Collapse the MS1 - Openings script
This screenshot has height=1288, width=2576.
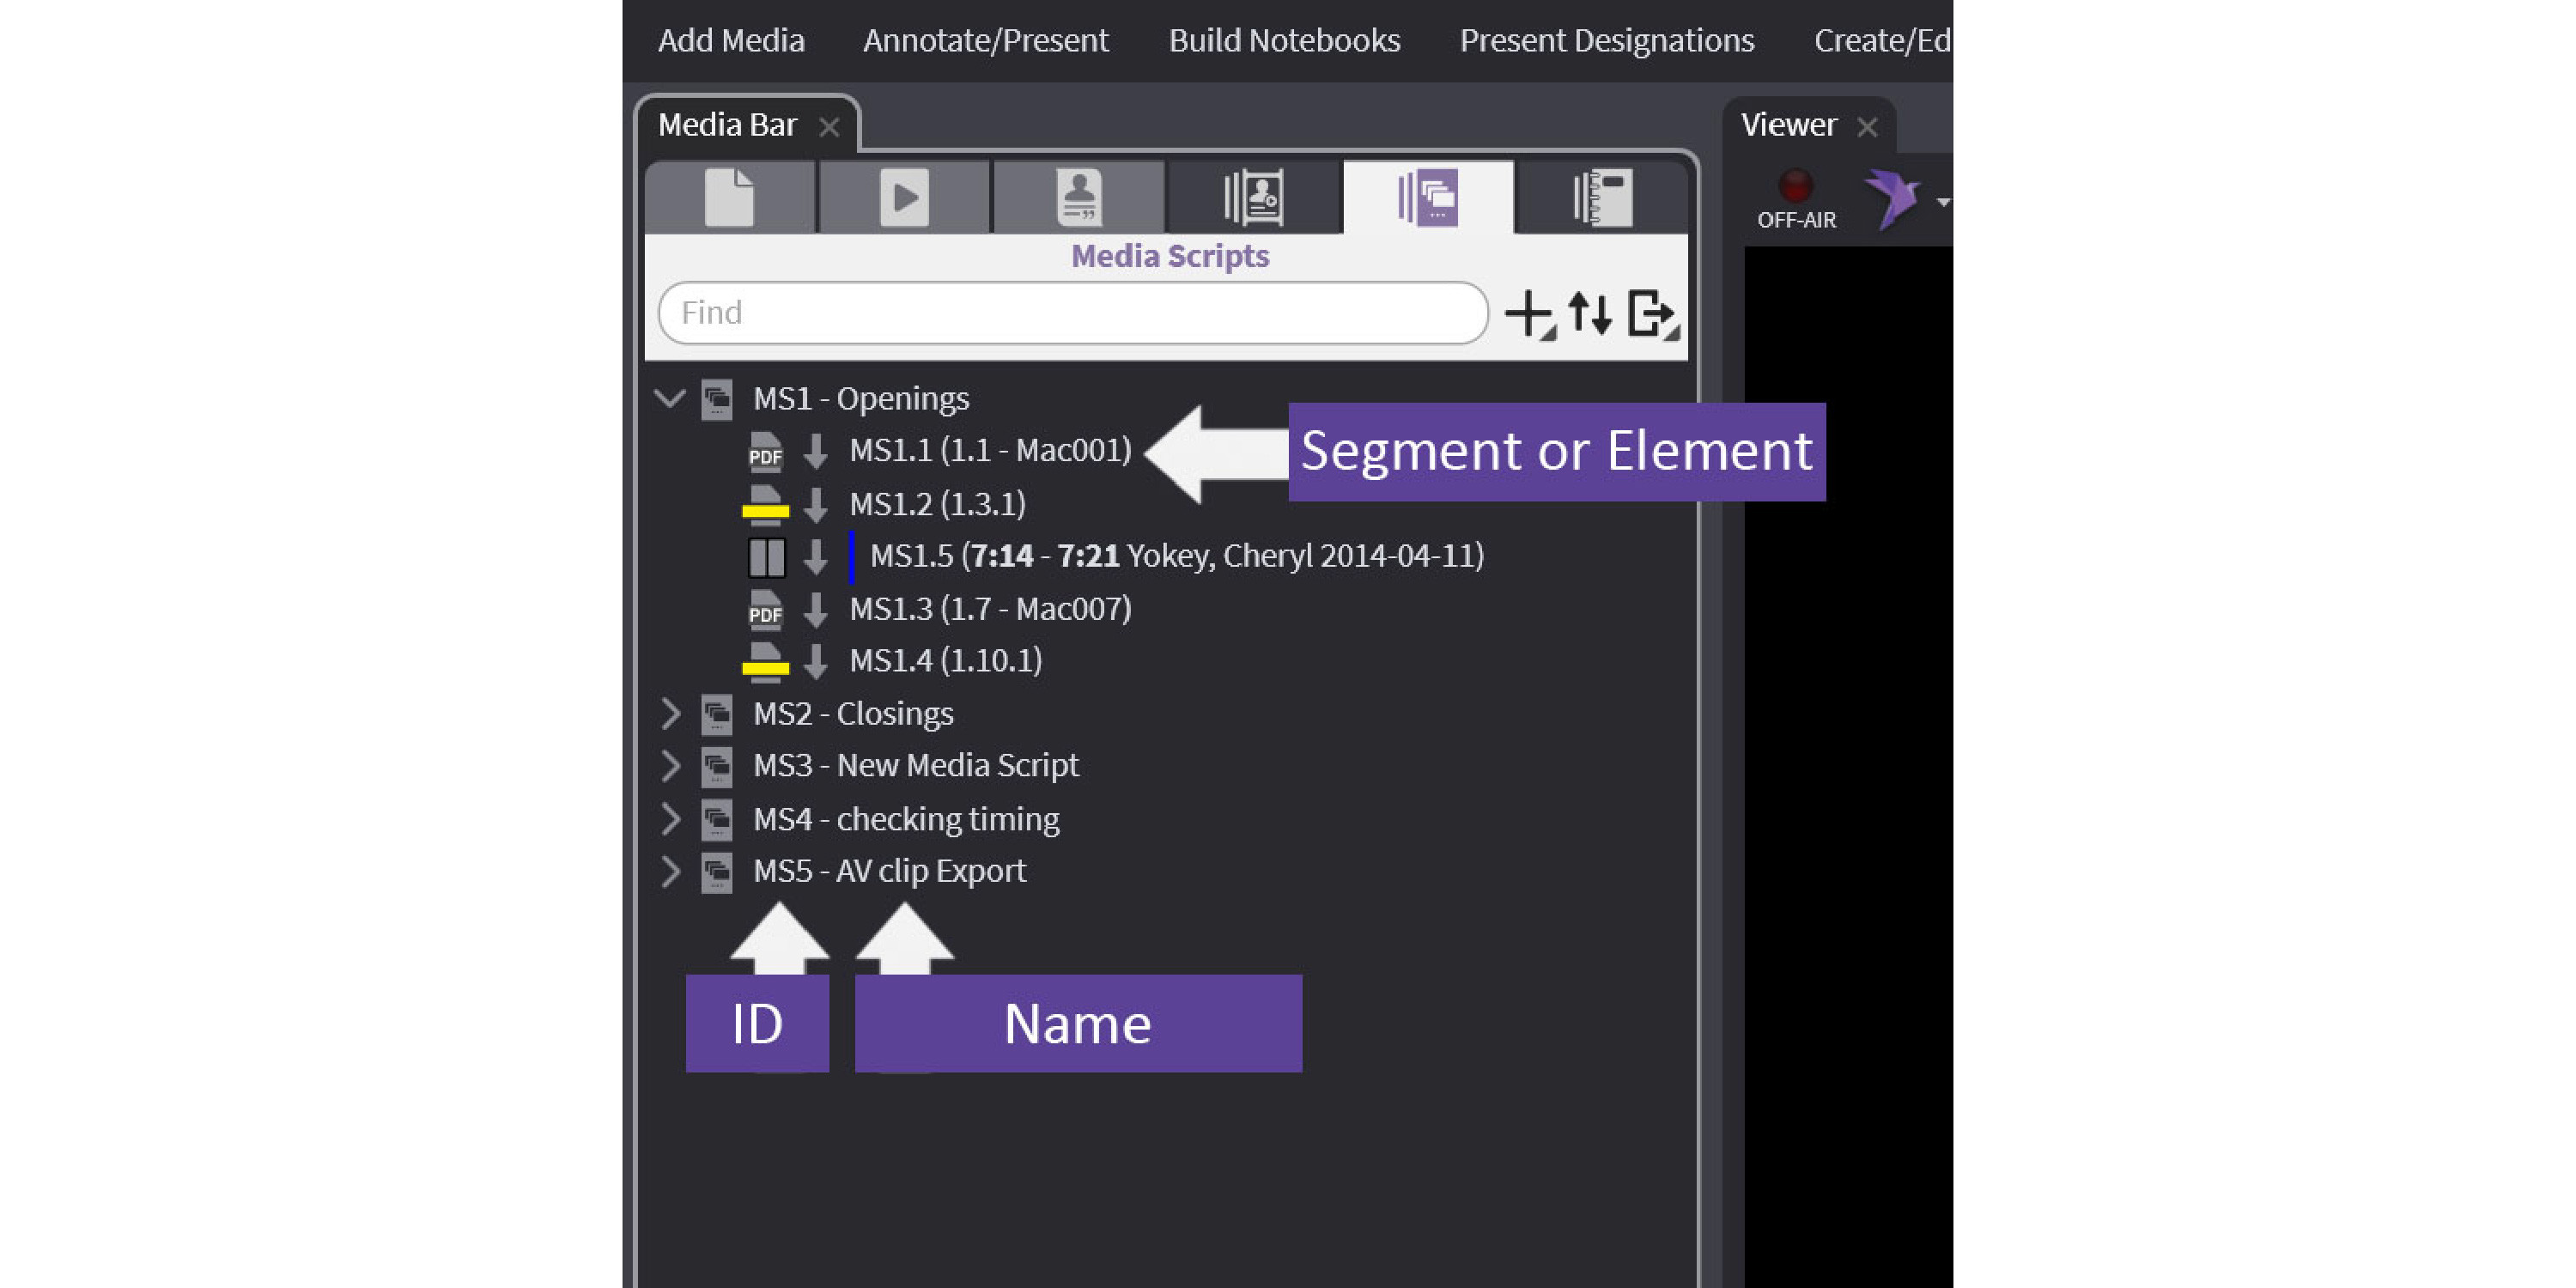click(x=669, y=399)
